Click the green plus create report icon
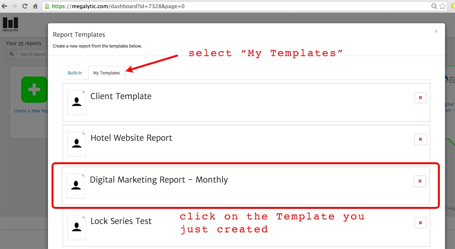 34,89
